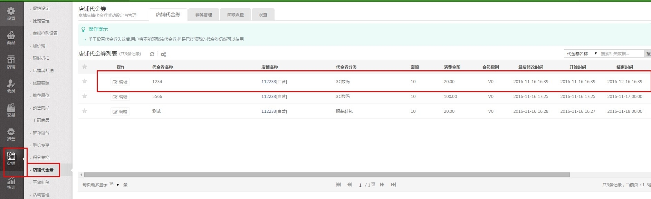Click the search button beside search box

(x=648, y=53)
